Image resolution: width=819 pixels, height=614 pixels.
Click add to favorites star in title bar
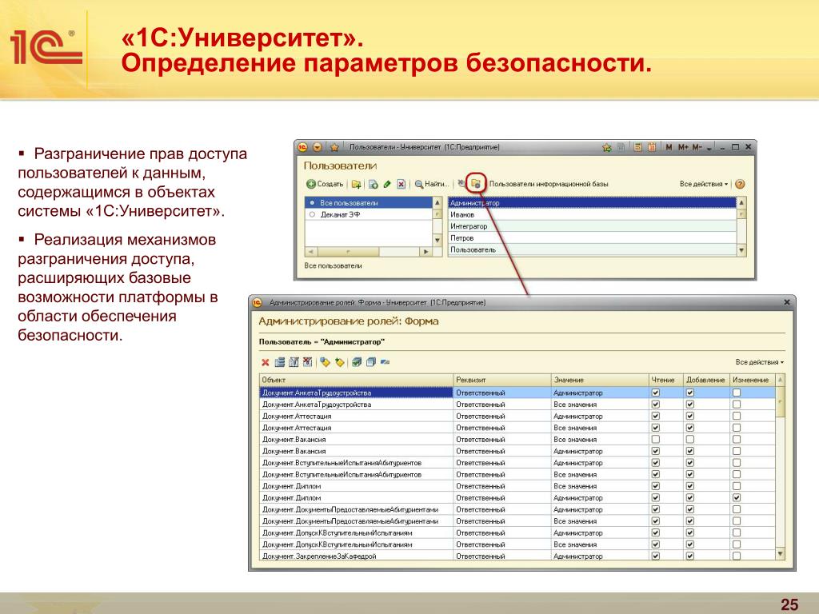(606, 148)
